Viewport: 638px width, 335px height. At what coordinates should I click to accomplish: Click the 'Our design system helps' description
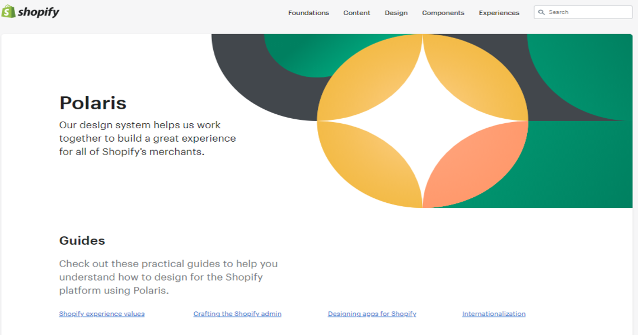click(147, 138)
